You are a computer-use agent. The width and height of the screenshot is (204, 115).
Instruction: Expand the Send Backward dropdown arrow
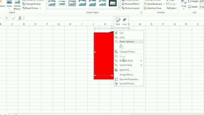click(164, 4)
